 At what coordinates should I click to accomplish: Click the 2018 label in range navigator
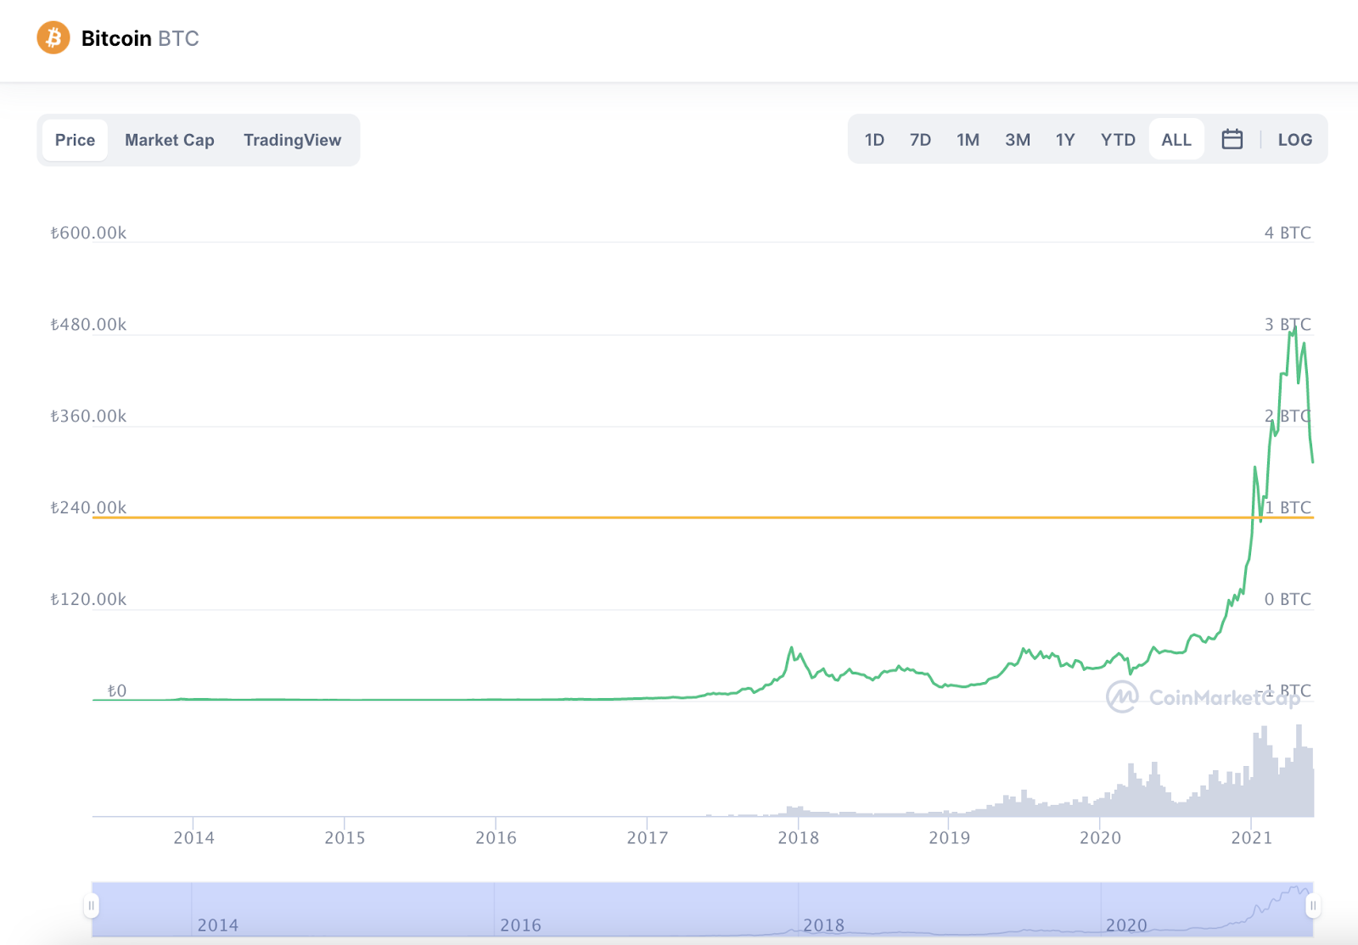(x=823, y=925)
